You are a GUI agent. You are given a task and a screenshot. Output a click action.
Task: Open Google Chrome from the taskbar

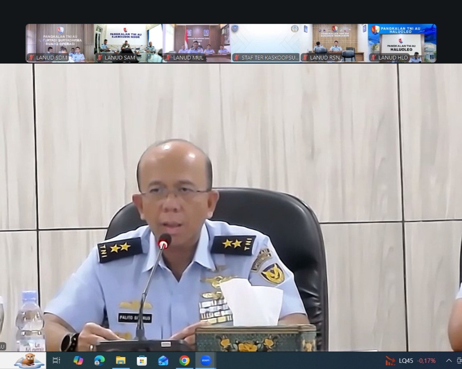pyautogui.click(x=184, y=361)
